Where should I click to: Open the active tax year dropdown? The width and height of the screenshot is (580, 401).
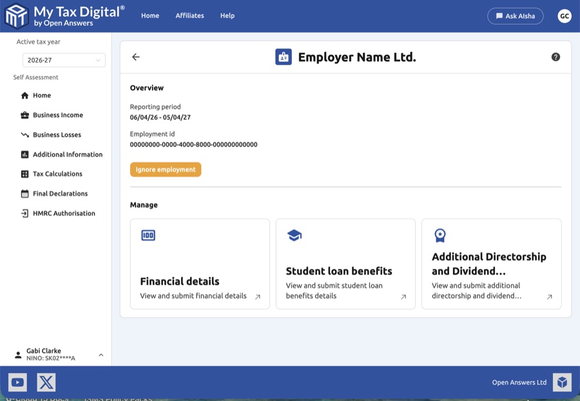click(64, 59)
